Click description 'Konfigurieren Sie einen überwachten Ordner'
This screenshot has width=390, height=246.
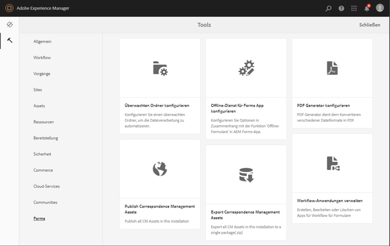(x=155, y=120)
